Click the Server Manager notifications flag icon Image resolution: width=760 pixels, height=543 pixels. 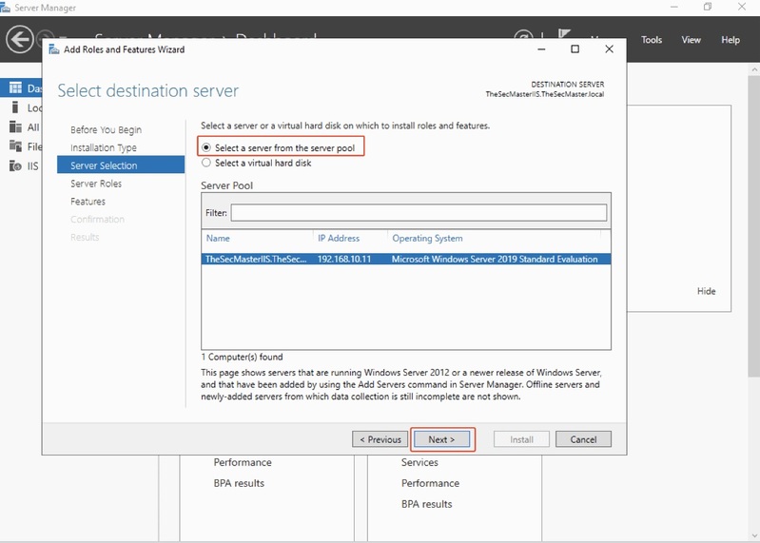564,34
